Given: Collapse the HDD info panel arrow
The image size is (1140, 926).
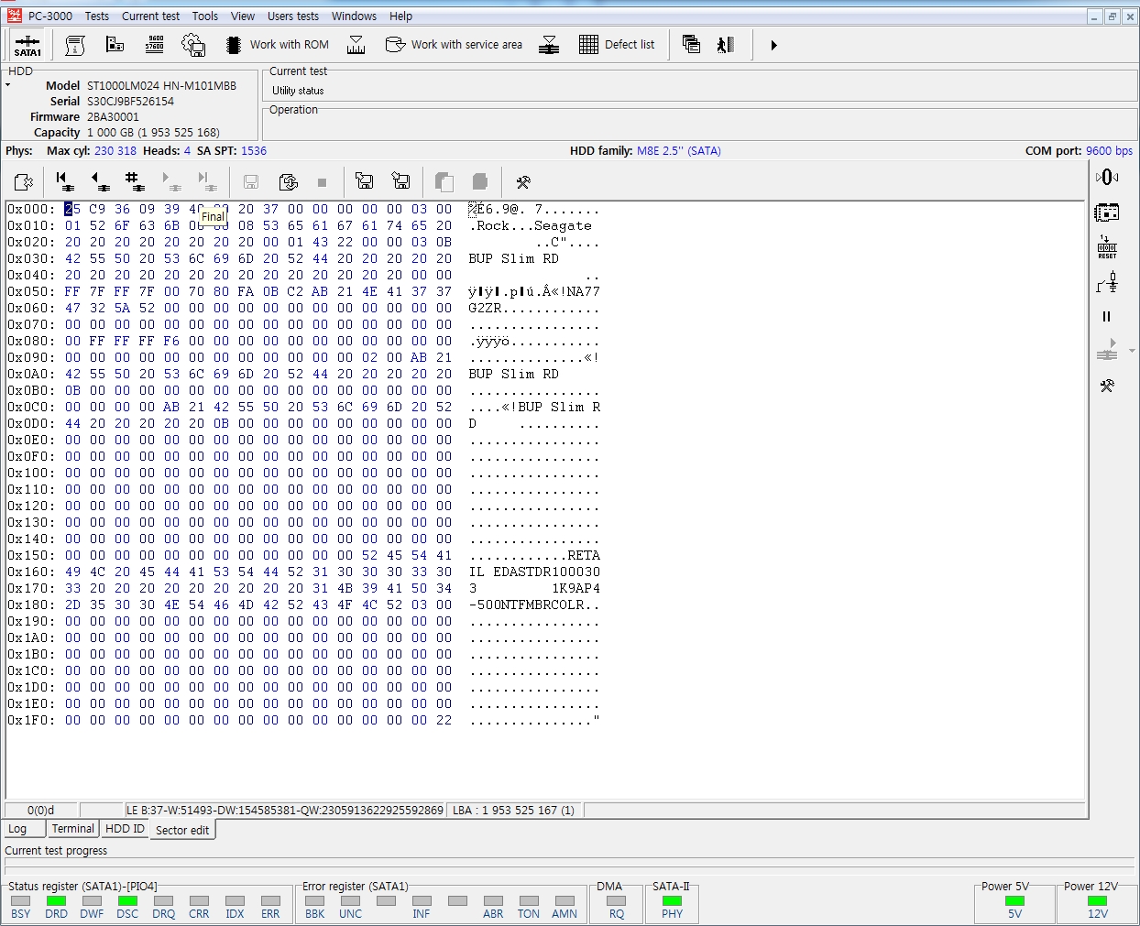Looking at the screenshot, I should (x=8, y=85).
